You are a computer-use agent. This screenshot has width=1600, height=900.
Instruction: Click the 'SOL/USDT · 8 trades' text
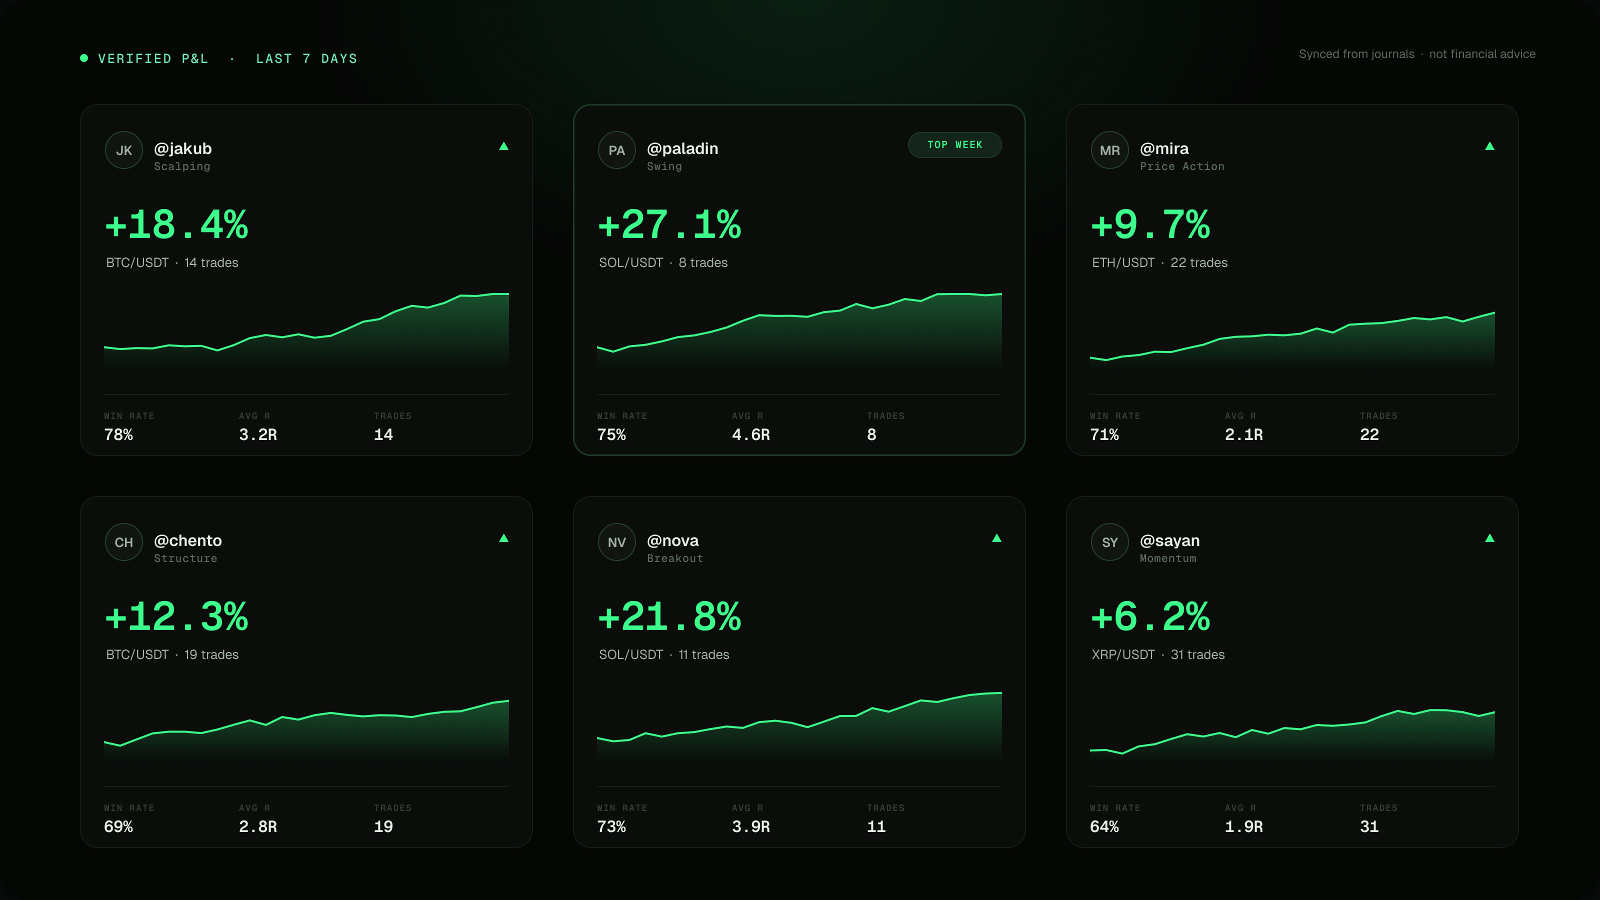pyautogui.click(x=663, y=262)
